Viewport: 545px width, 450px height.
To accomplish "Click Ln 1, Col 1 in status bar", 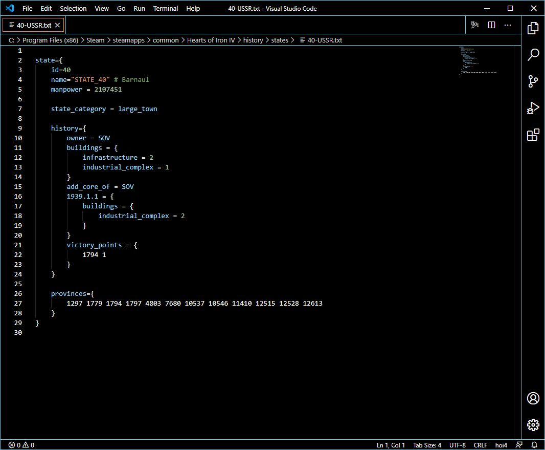I will point(391,445).
